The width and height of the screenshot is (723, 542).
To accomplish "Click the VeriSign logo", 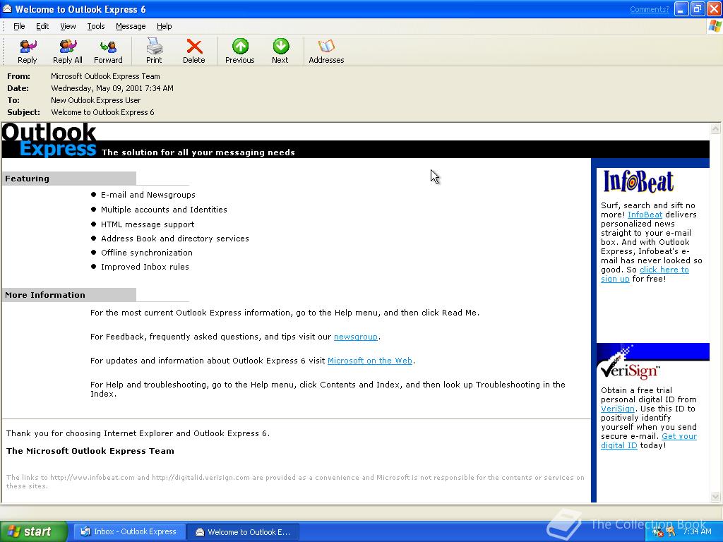I will coord(631,364).
